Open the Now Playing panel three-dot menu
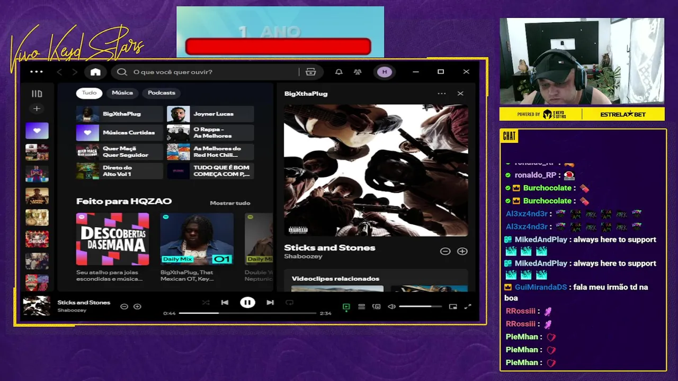 click(x=442, y=94)
